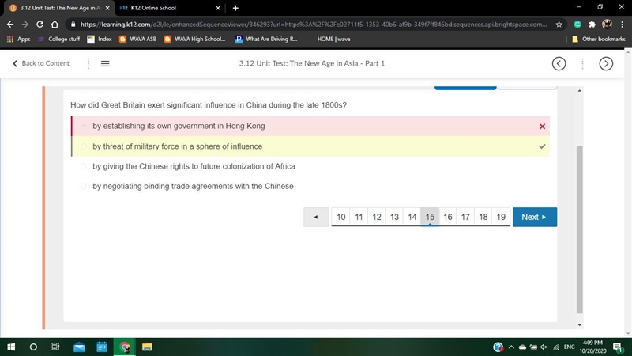Viewport: 632px width, 356px height.
Task: Jump to question 16
Action: (447, 217)
